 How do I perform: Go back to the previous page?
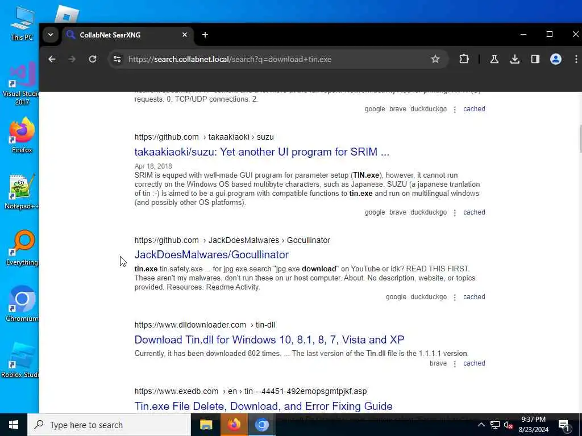(x=52, y=59)
